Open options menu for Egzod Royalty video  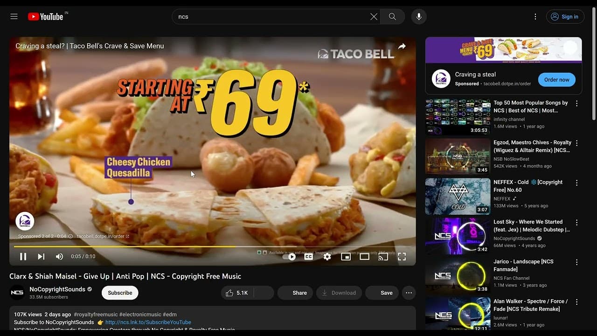pos(576,143)
